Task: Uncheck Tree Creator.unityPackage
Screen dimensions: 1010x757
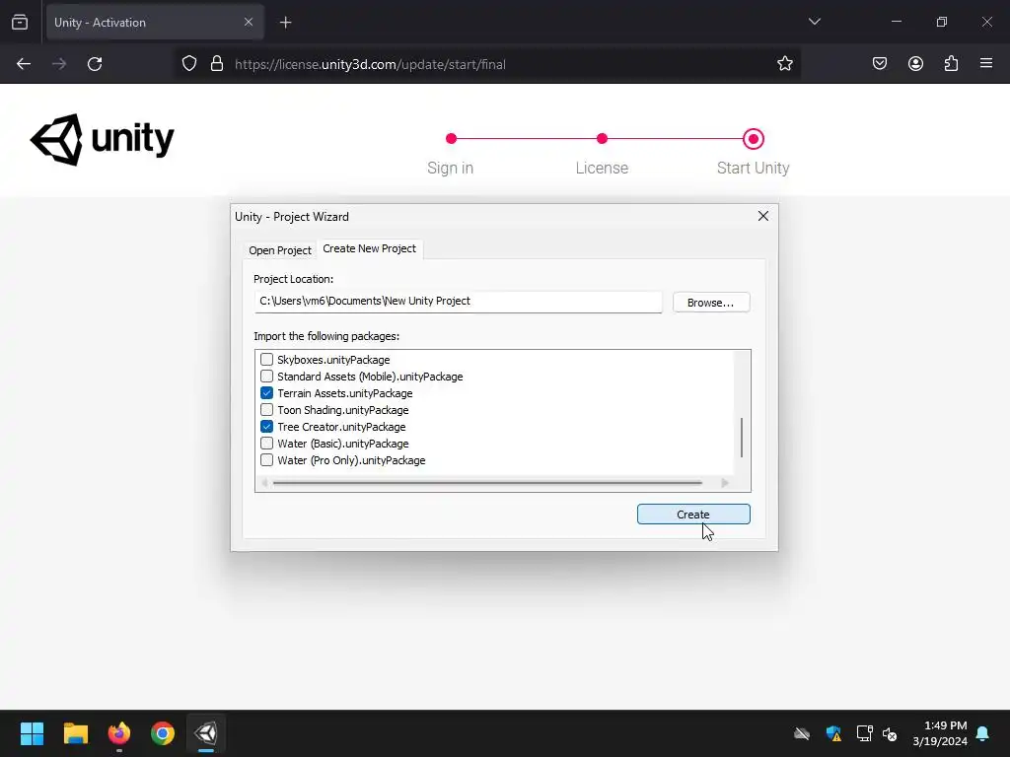Action: [266, 426]
